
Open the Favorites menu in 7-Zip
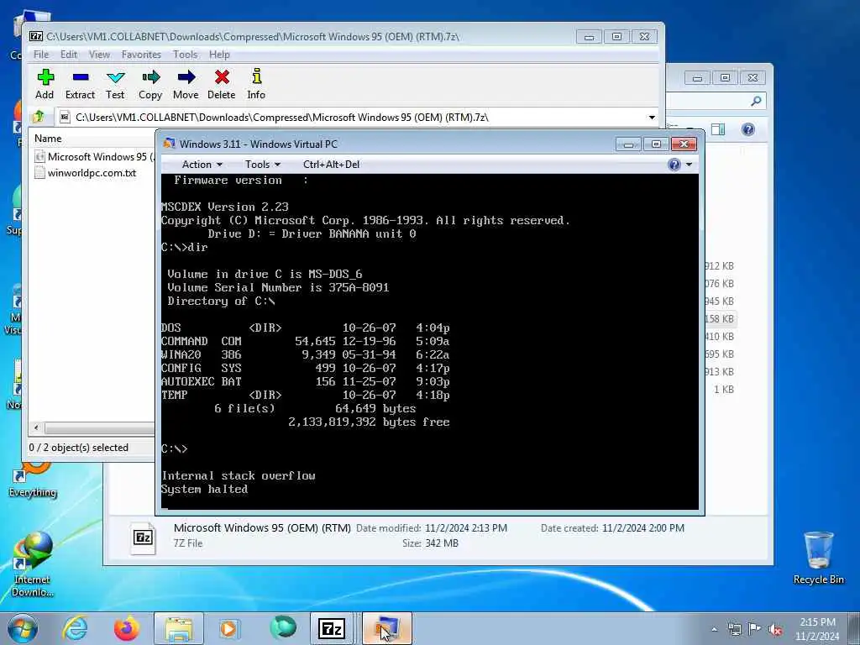pyautogui.click(x=141, y=55)
